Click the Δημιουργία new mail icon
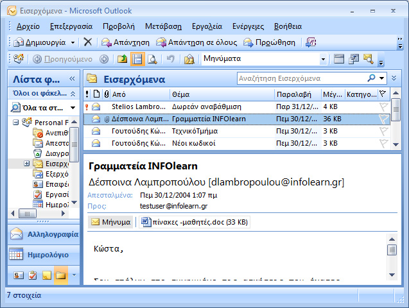409x308 pixels. coord(19,42)
